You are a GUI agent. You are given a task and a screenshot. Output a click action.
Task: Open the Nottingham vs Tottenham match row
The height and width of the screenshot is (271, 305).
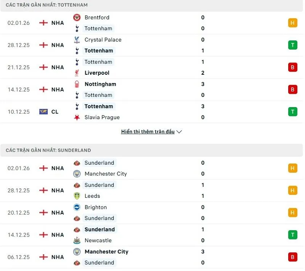pos(152,89)
